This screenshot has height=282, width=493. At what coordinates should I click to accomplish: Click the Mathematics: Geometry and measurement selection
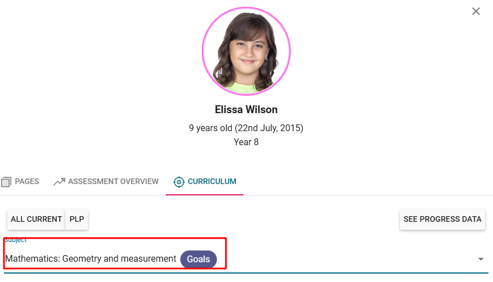point(91,259)
